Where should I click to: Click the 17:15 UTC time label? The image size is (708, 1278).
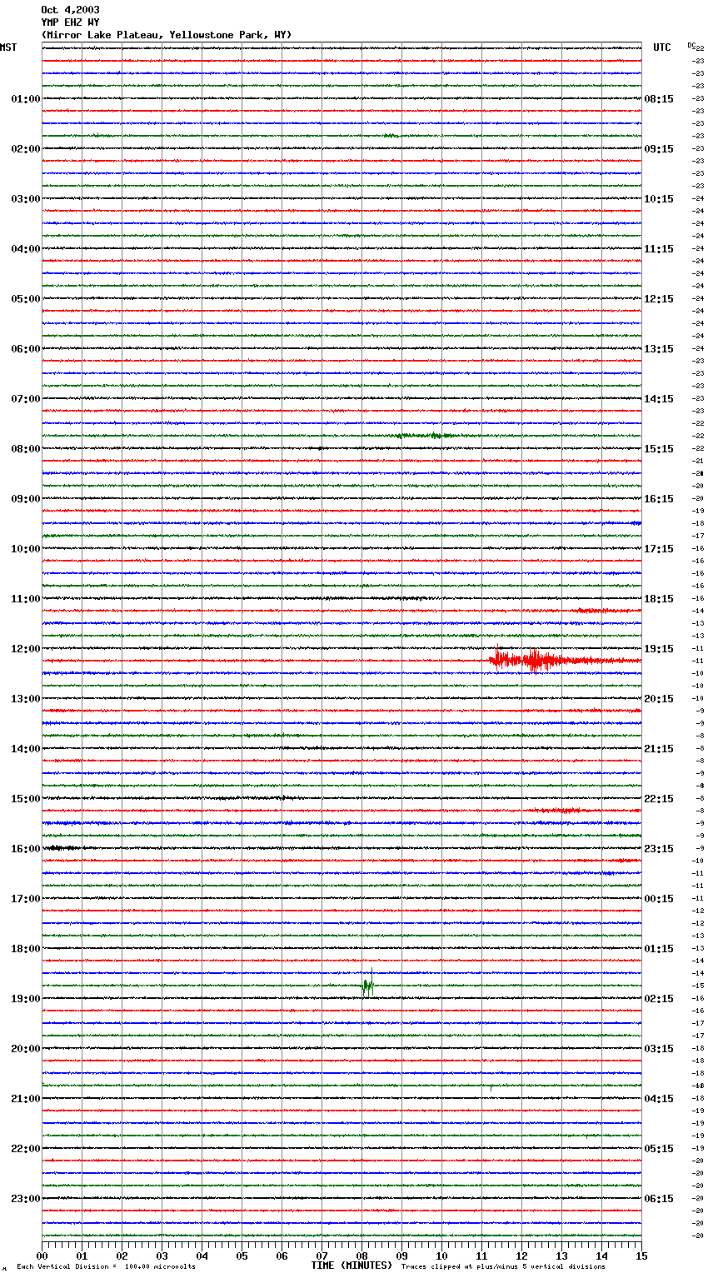coord(659,549)
